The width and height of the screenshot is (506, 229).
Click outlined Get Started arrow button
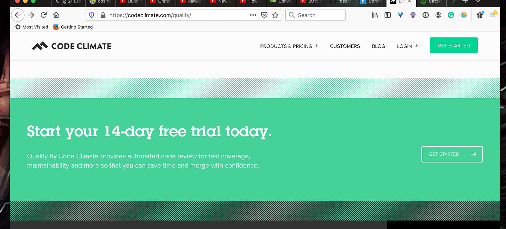[452, 154]
